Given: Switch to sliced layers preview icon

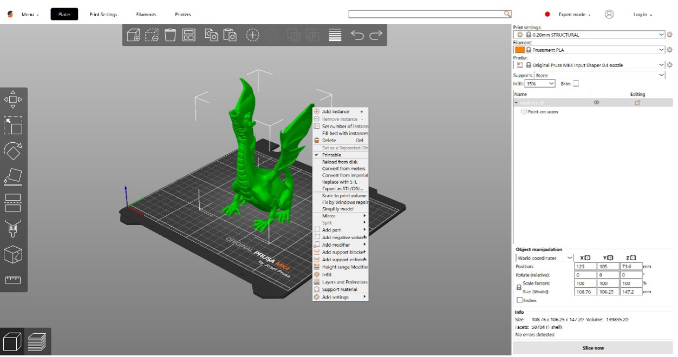Looking at the screenshot, I should point(37,342).
